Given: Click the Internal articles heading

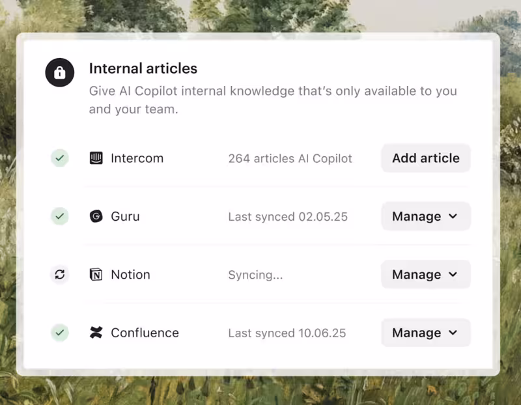Looking at the screenshot, I should 143,68.
